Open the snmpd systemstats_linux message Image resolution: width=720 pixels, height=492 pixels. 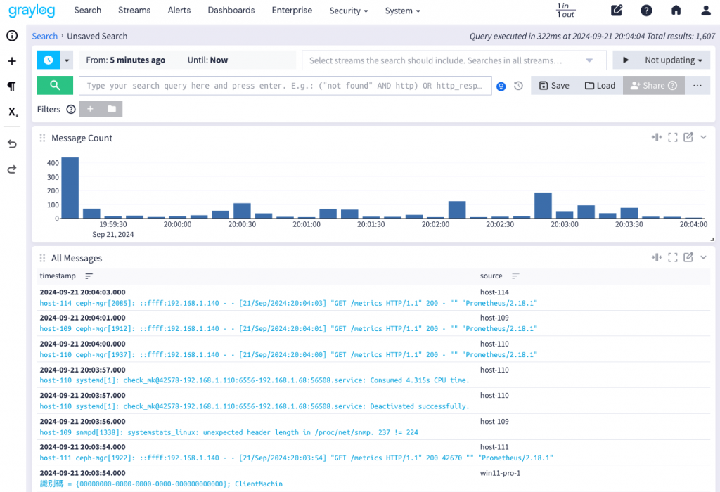pyautogui.click(x=229, y=432)
